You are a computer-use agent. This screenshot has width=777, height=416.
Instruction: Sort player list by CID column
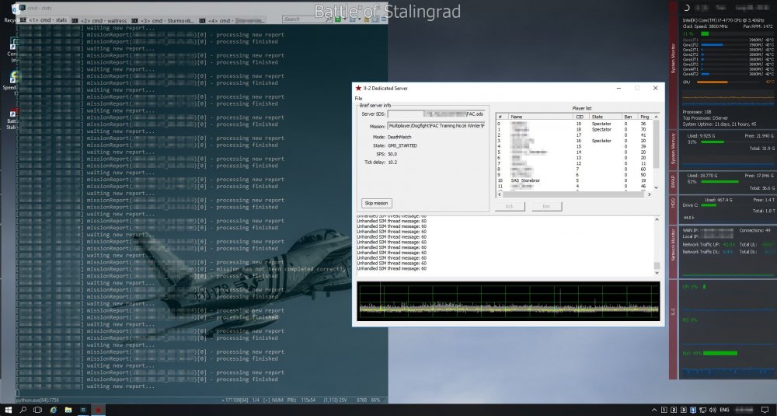point(580,117)
